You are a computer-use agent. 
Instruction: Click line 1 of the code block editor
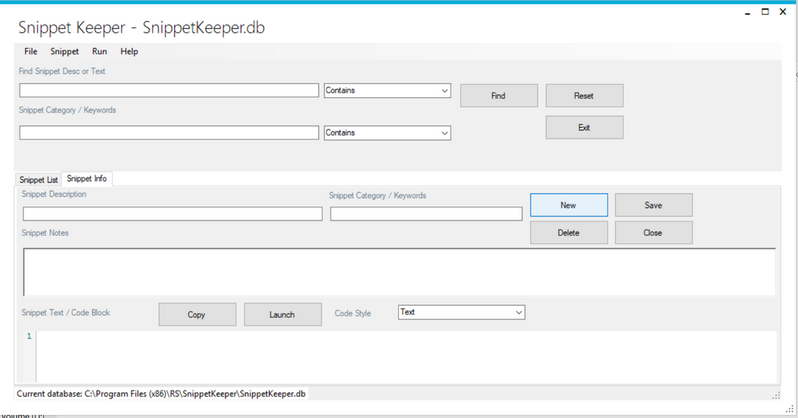[x=406, y=336]
